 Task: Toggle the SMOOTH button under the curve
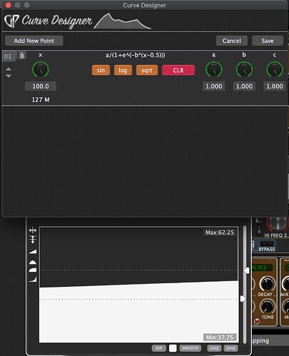[191, 348]
